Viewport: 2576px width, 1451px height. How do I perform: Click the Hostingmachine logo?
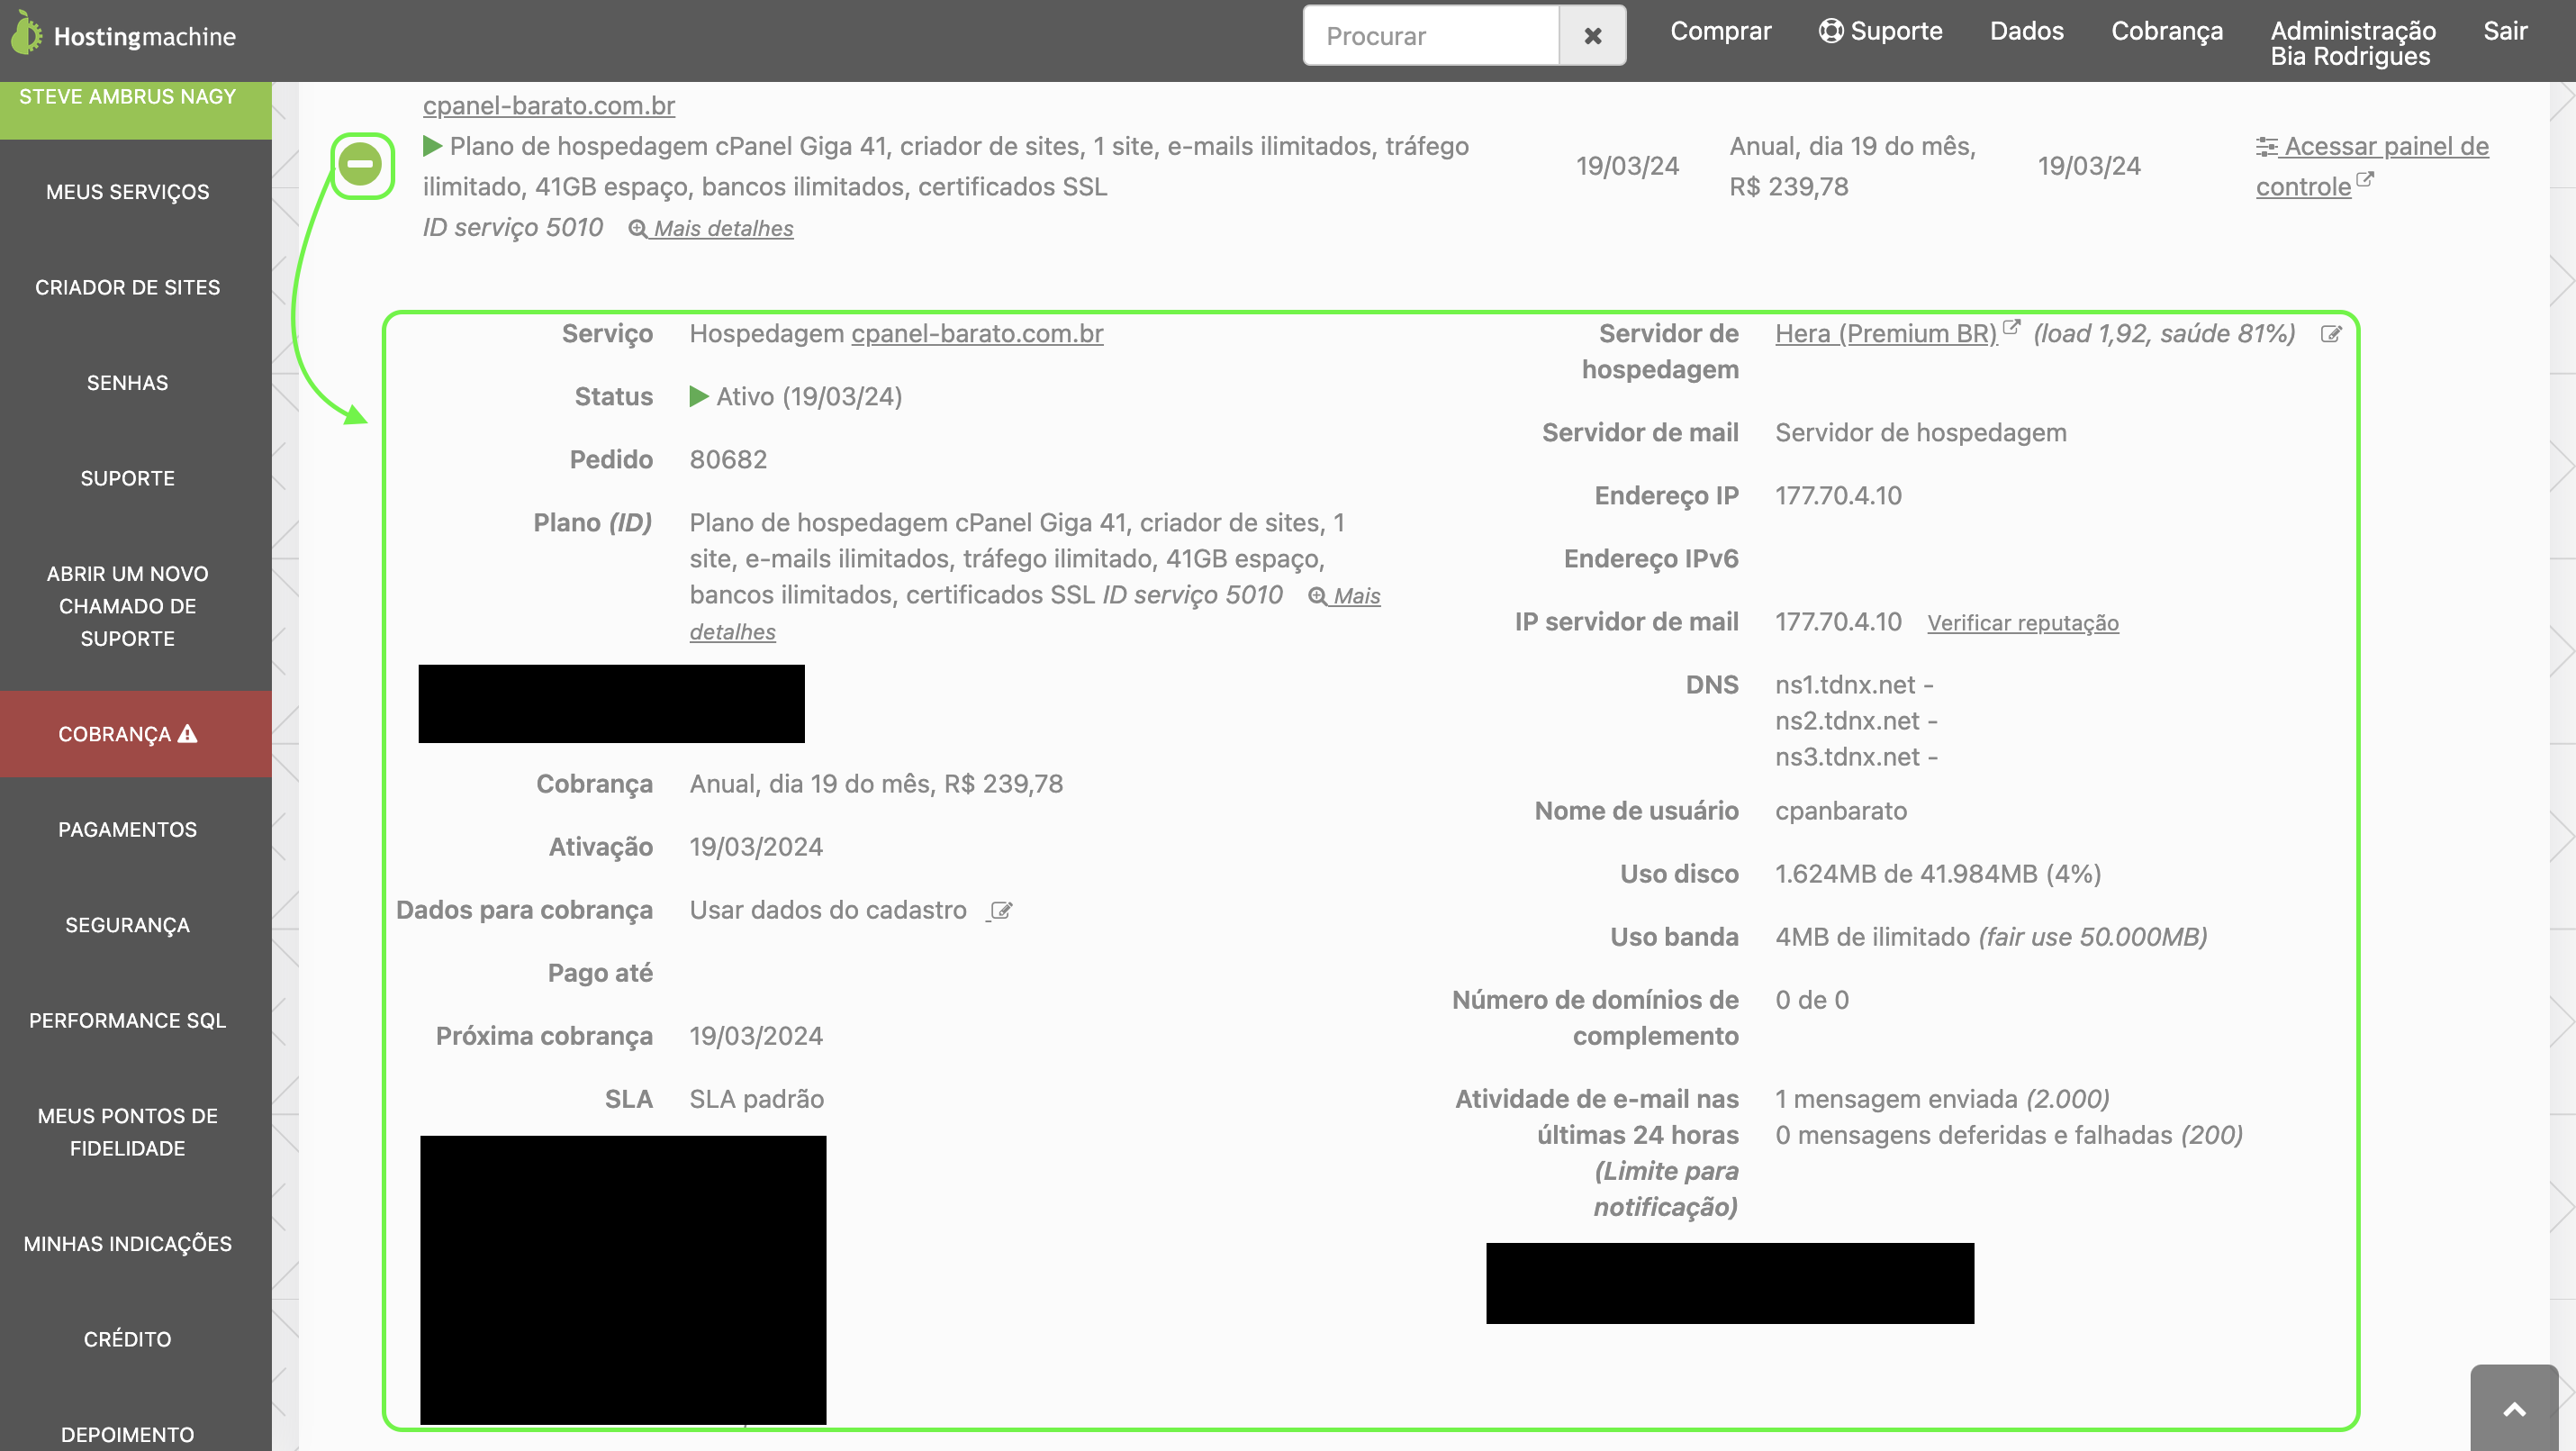pyautogui.click(x=124, y=35)
